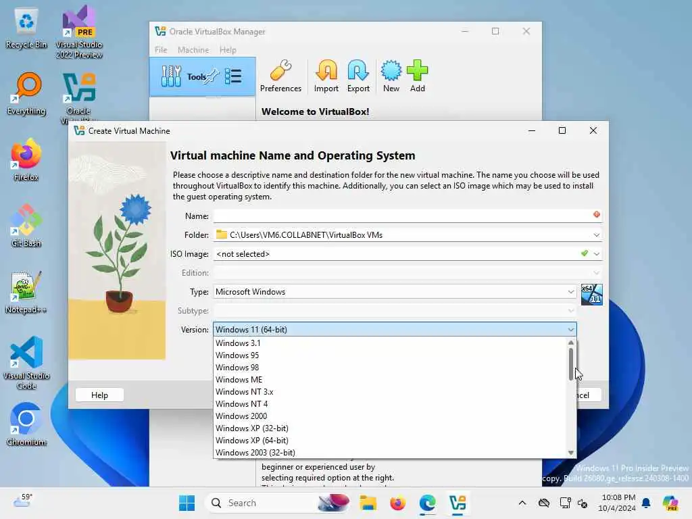Choose Windows 3.1 from version list
This screenshot has width=692, height=519.
390,343
